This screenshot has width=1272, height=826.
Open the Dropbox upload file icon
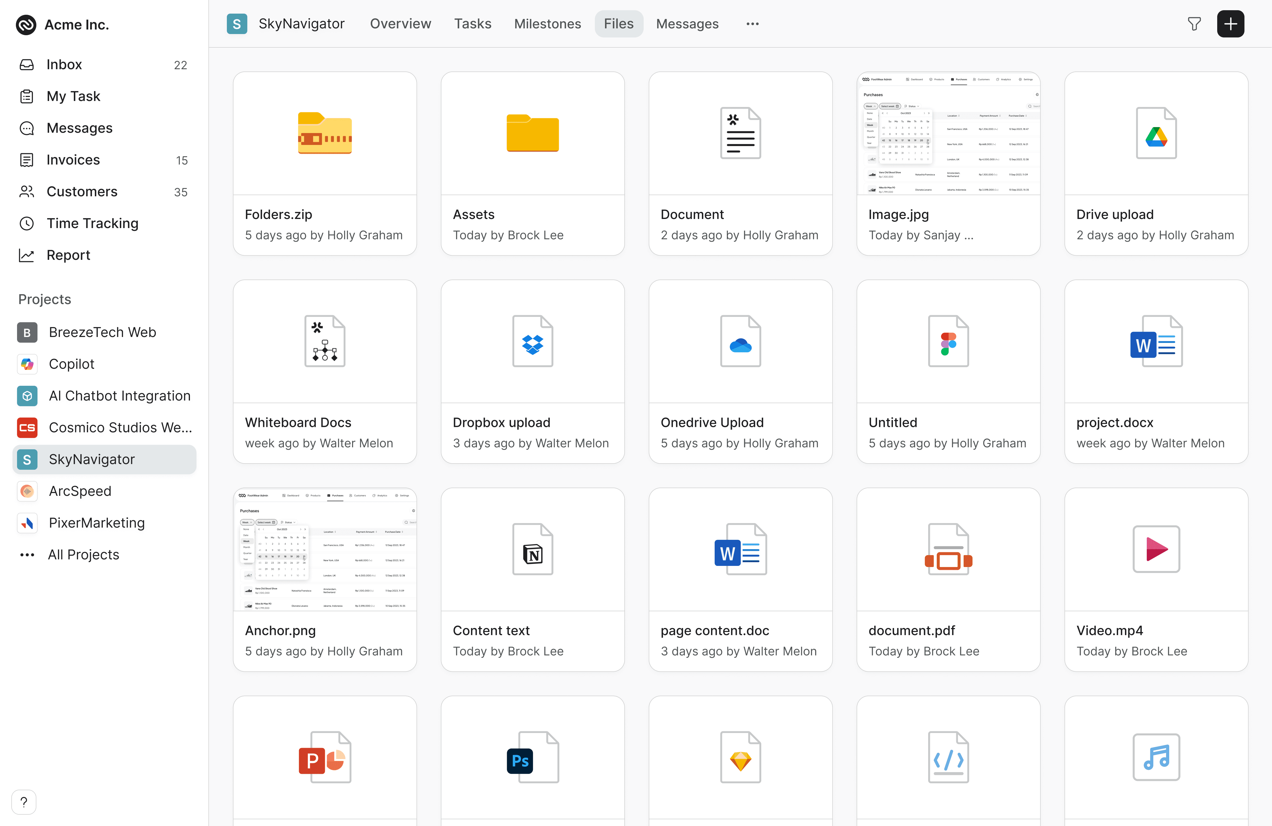pyautogui.click(x=532, y=341)
